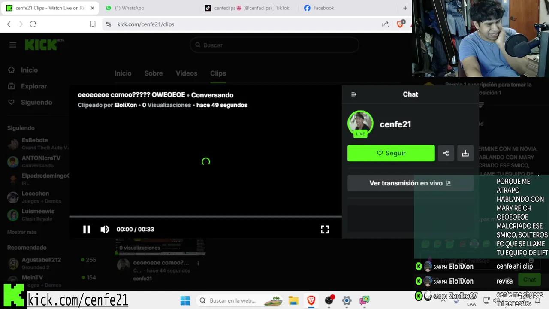
Task: Reload the page
Action: click(33, 24)
